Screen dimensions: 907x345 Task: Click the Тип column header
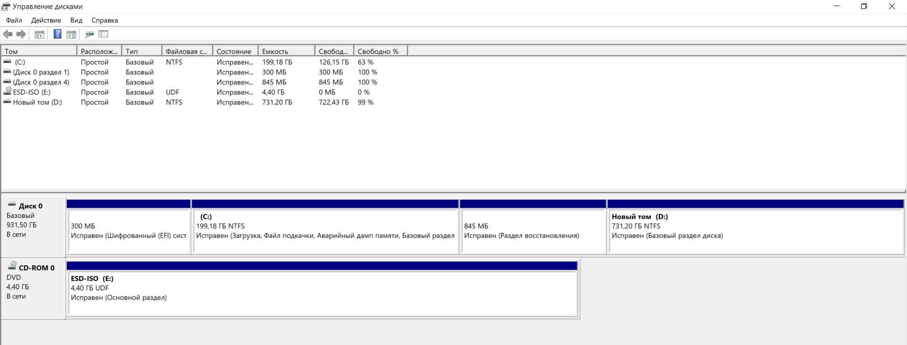pyautogui.click(x=142, y=51)
